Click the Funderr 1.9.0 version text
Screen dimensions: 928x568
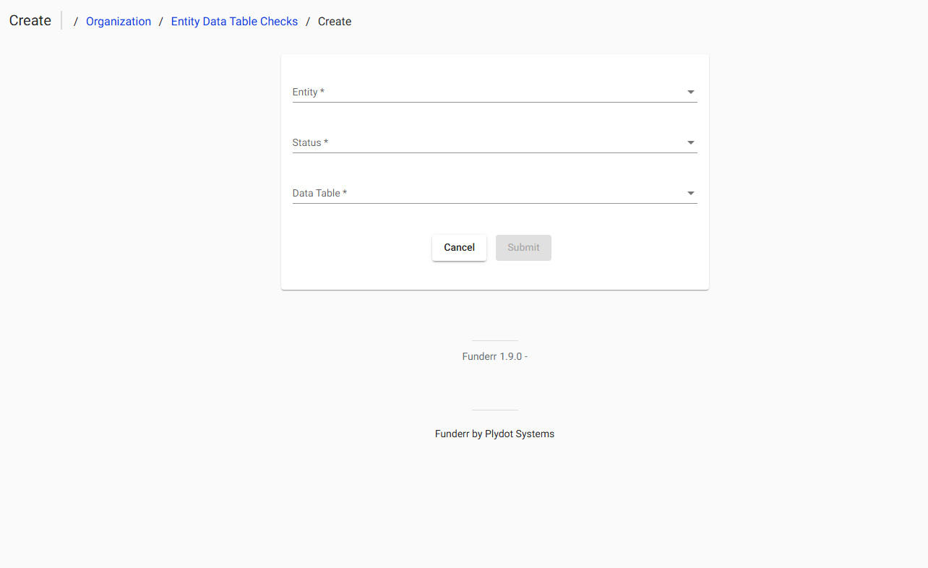[x=494, y=356]
